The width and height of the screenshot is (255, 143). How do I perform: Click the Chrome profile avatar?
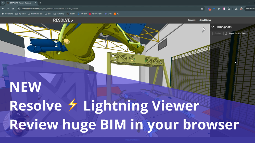(x=241, y=9)
